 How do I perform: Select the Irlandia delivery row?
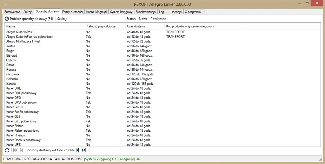point(162,84)
